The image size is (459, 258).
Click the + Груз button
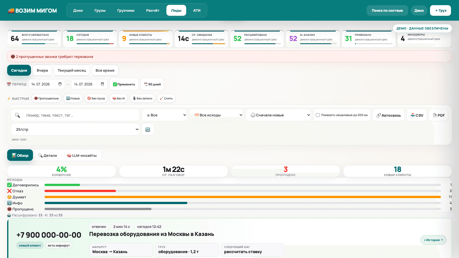pos(441,11)
